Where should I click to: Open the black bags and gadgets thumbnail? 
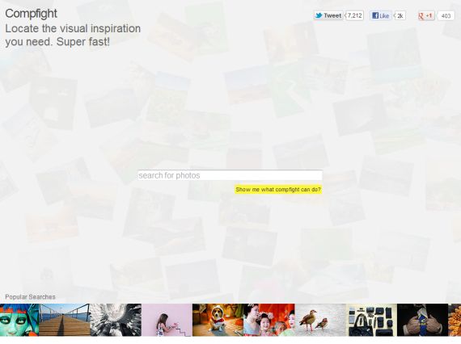coord(371,320)
